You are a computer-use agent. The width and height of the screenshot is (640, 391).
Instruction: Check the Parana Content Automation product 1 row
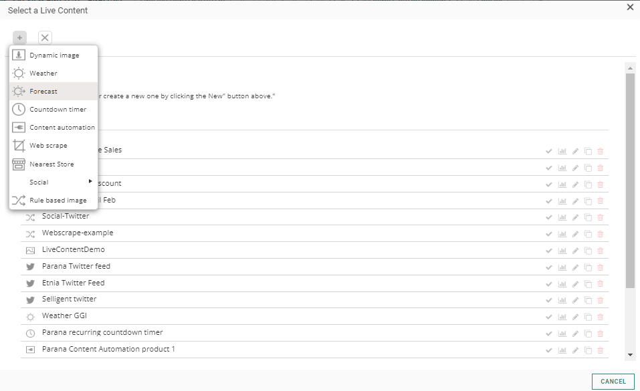(549, 350)
